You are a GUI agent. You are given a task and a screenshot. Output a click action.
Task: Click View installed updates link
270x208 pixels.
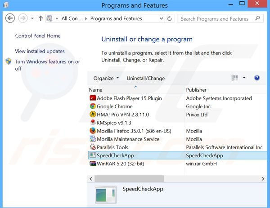click(x=40, y=51)
